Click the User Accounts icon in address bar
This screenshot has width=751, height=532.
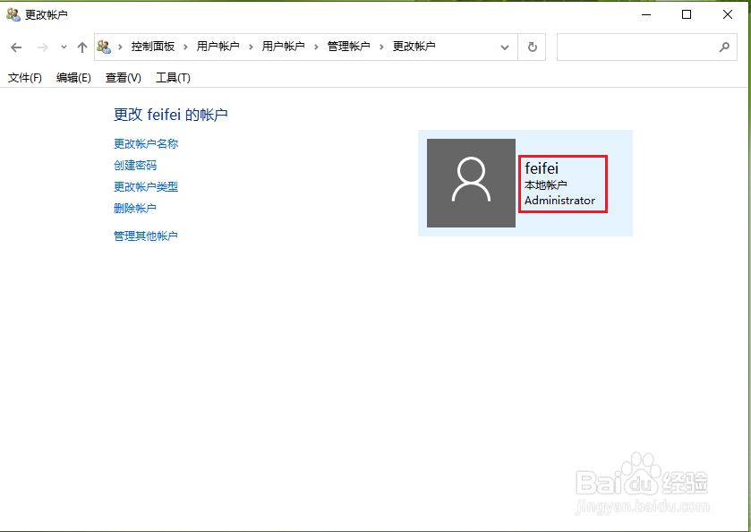(x=104, y=46)
